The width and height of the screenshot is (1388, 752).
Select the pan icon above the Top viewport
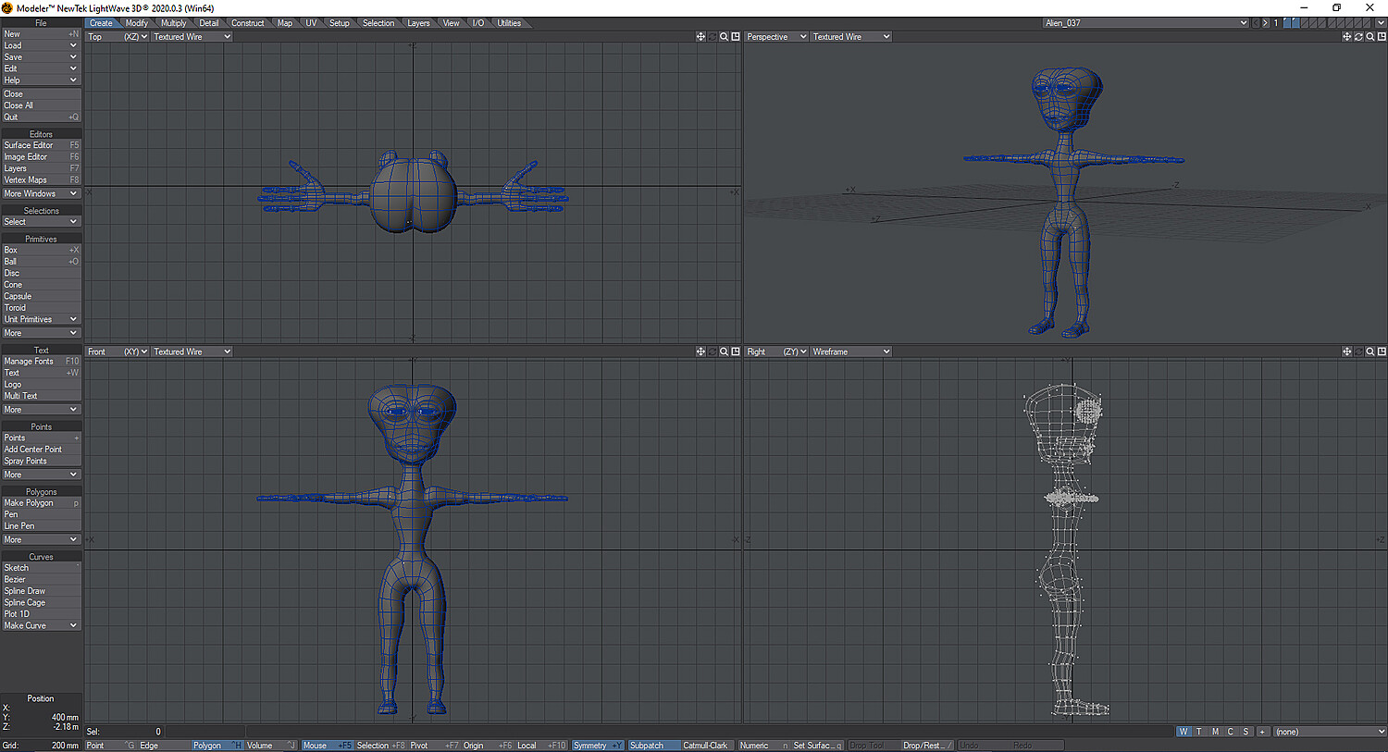tap(699, 36)
